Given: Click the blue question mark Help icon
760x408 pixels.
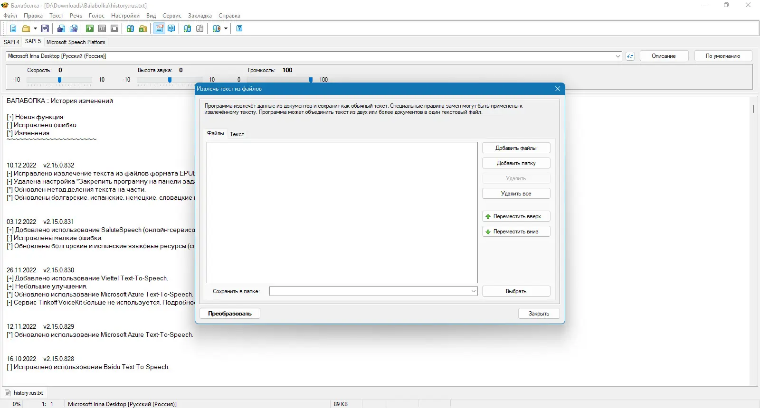Looking at the screenshot, I should (239, 28).
